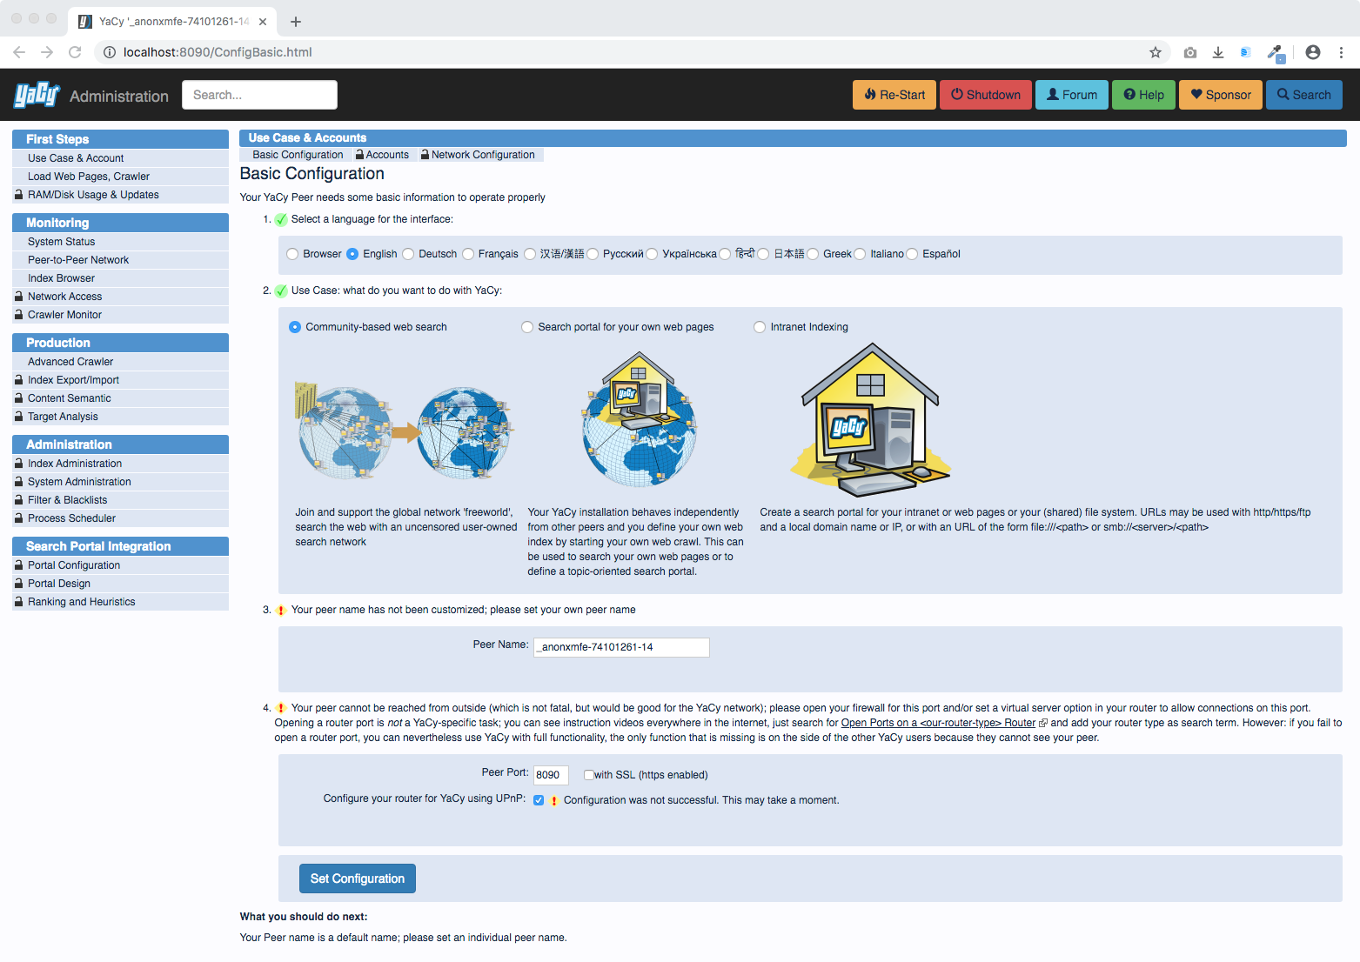Open Content Semantic menu item
Screen dimensions: 1360x962
[x=120, y=398]
